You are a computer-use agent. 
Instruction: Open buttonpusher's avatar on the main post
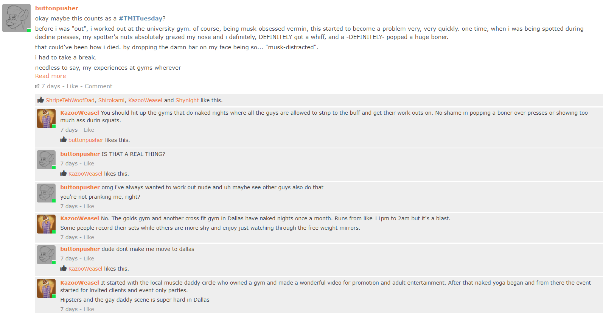[16, 18]
